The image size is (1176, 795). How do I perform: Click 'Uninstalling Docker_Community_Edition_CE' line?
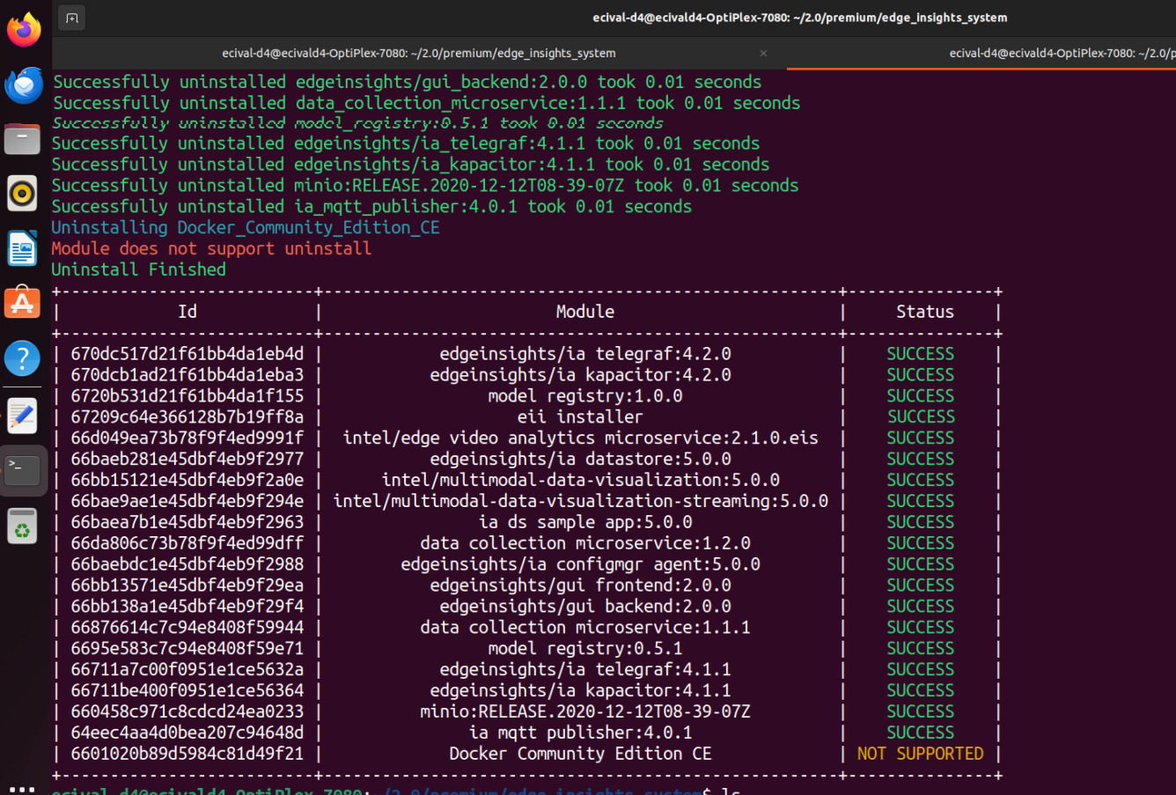[x=246, y=228]
